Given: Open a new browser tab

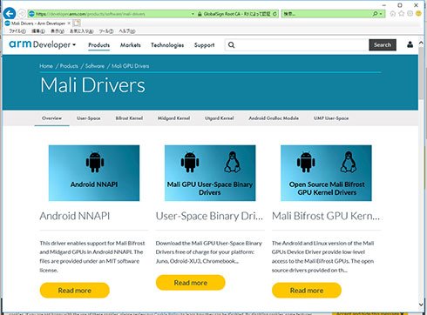Looking at the screenshot, I should [77, 23].
